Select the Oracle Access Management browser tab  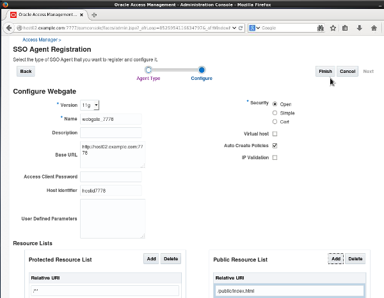(x=47, y=15)
